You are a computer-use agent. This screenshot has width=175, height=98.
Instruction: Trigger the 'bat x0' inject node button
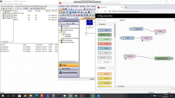coord(130,29)
